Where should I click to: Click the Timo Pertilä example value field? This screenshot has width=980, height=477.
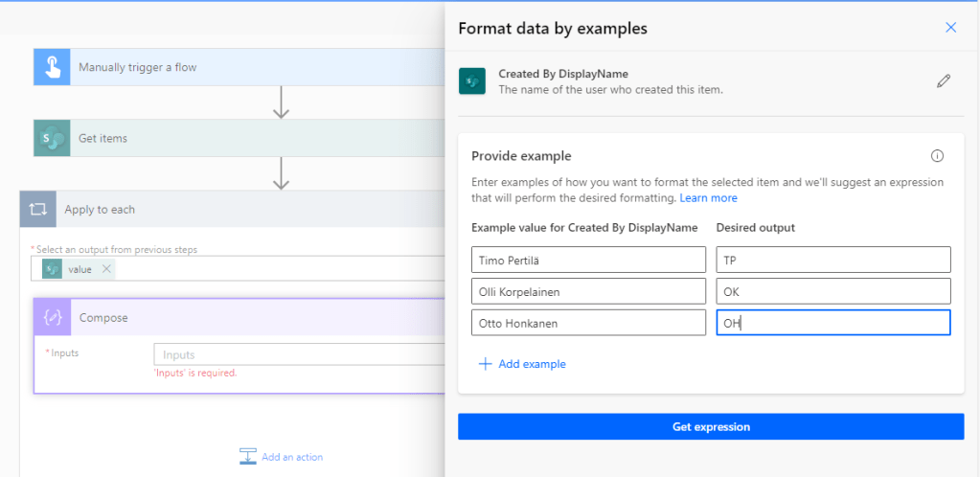[x=588, y=261]
